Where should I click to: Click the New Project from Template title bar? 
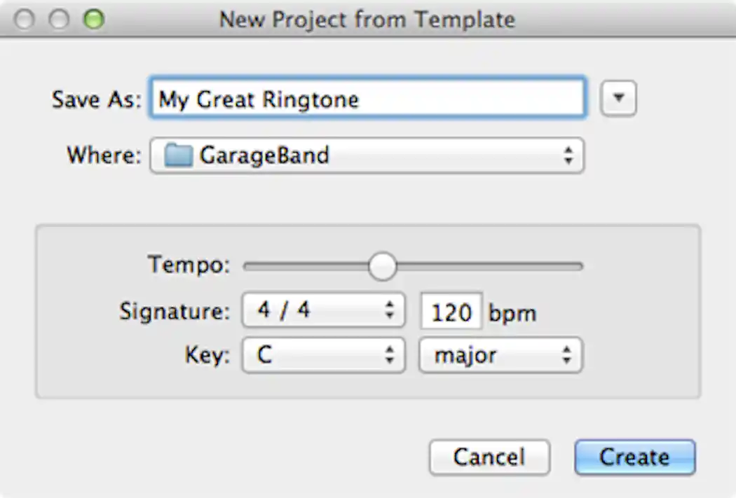coord(367,20)
